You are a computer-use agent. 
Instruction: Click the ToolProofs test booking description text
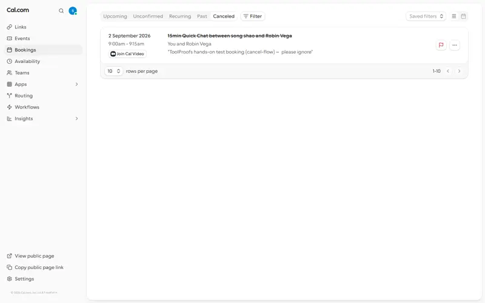(x=240, y=52)
